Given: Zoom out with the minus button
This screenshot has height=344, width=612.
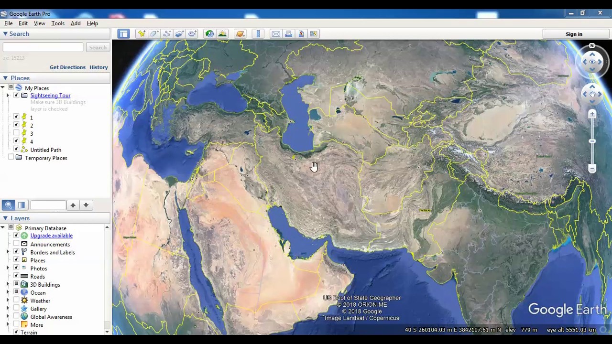Looking at the screenshot, I should (592, 168).
